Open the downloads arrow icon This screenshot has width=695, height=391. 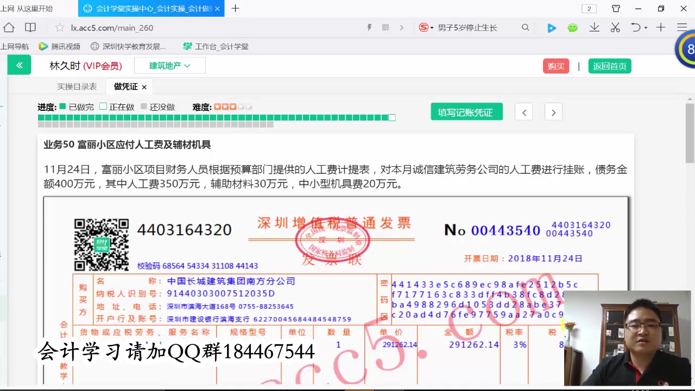(595, 28)
